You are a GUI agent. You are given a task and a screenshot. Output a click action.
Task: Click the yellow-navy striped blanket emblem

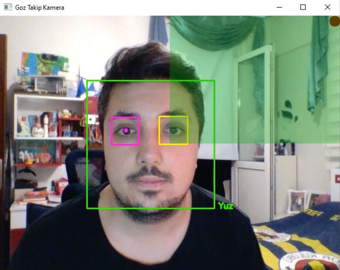tap(309, 260)
